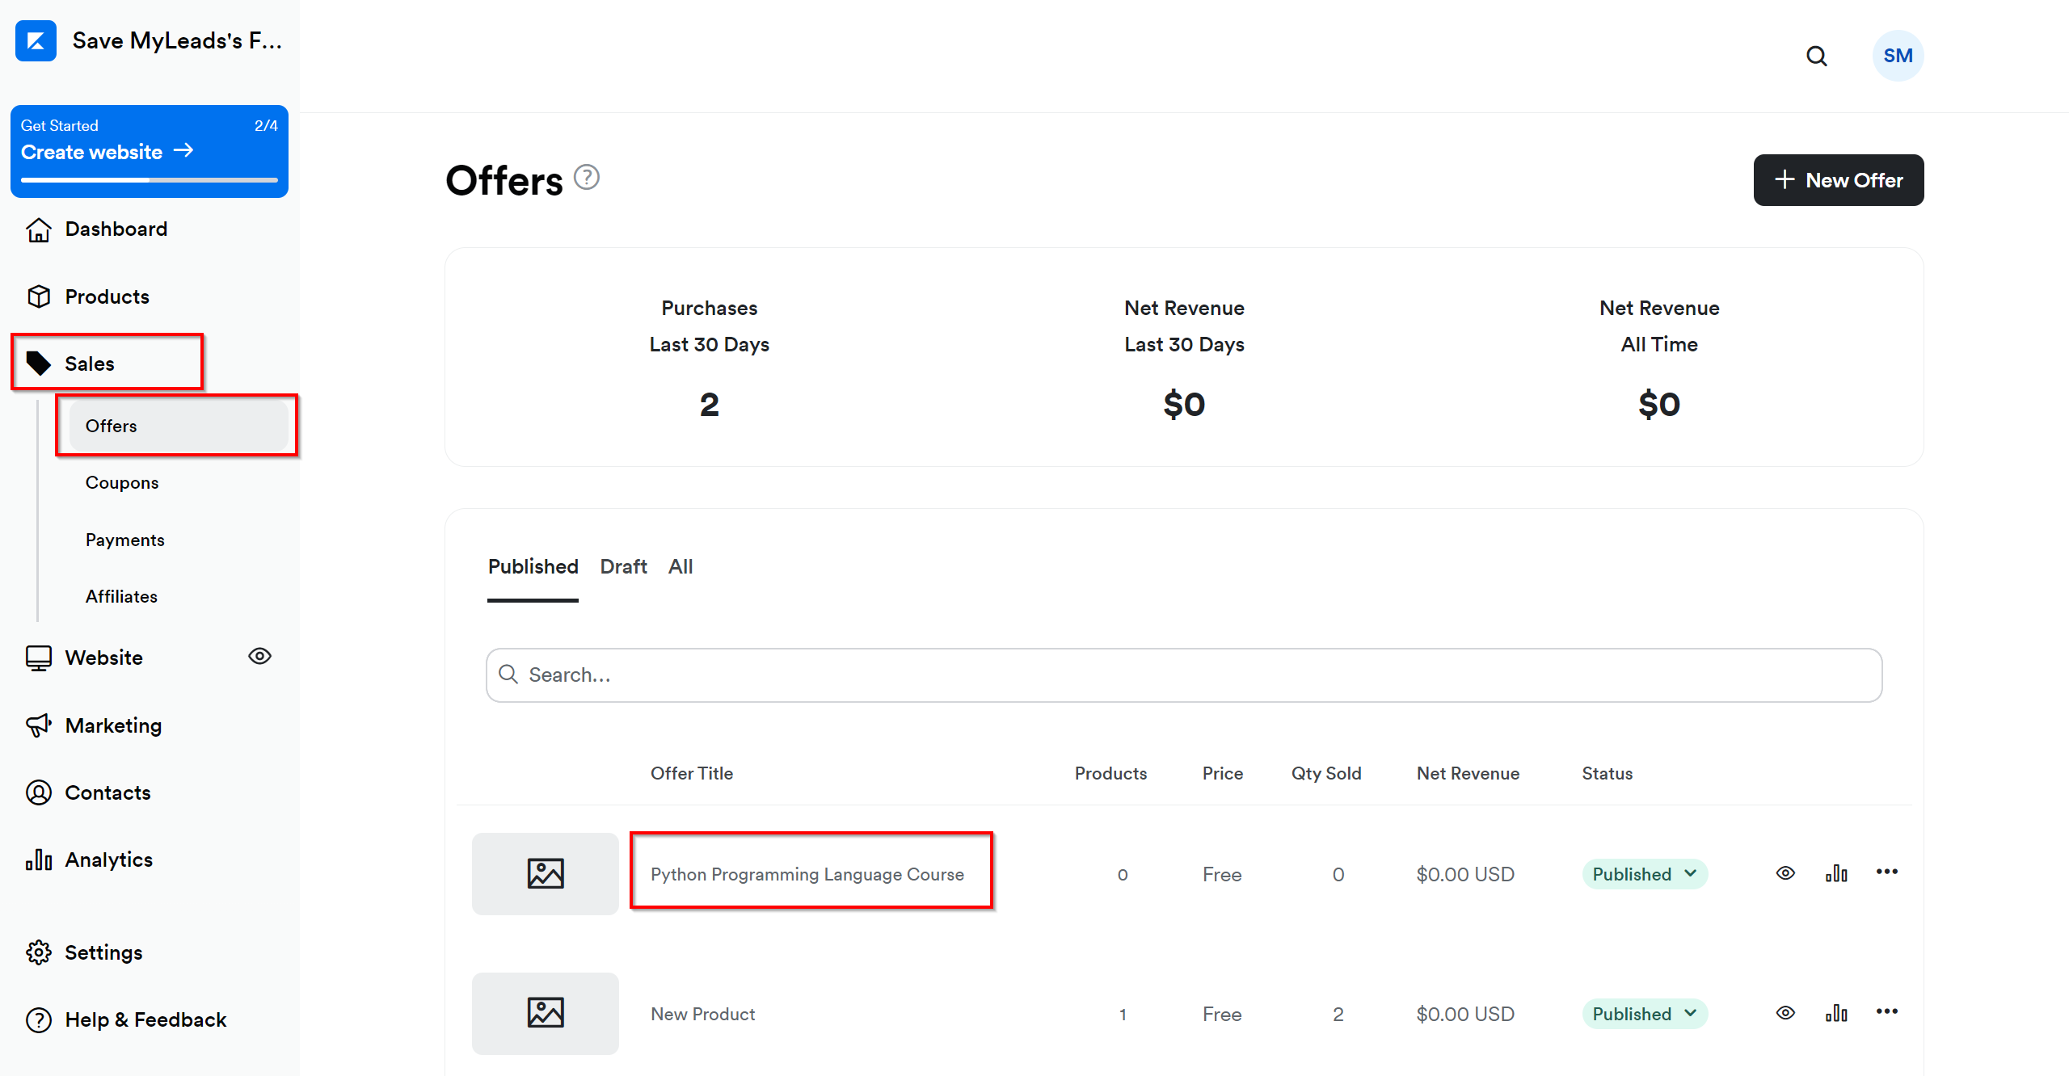Click the New Offer button
Viewport: 2069px width, 1076px height.
[x=1836, y=179]
